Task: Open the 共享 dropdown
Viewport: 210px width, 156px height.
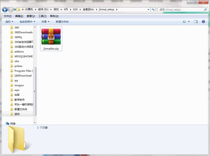Action: (45, 22)
